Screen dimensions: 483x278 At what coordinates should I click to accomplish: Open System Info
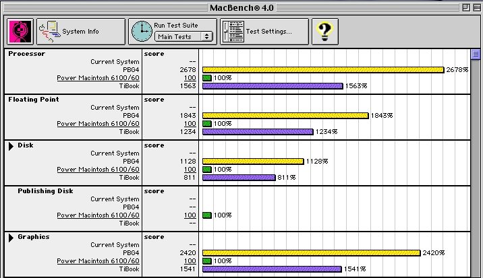tap(81, 32)
